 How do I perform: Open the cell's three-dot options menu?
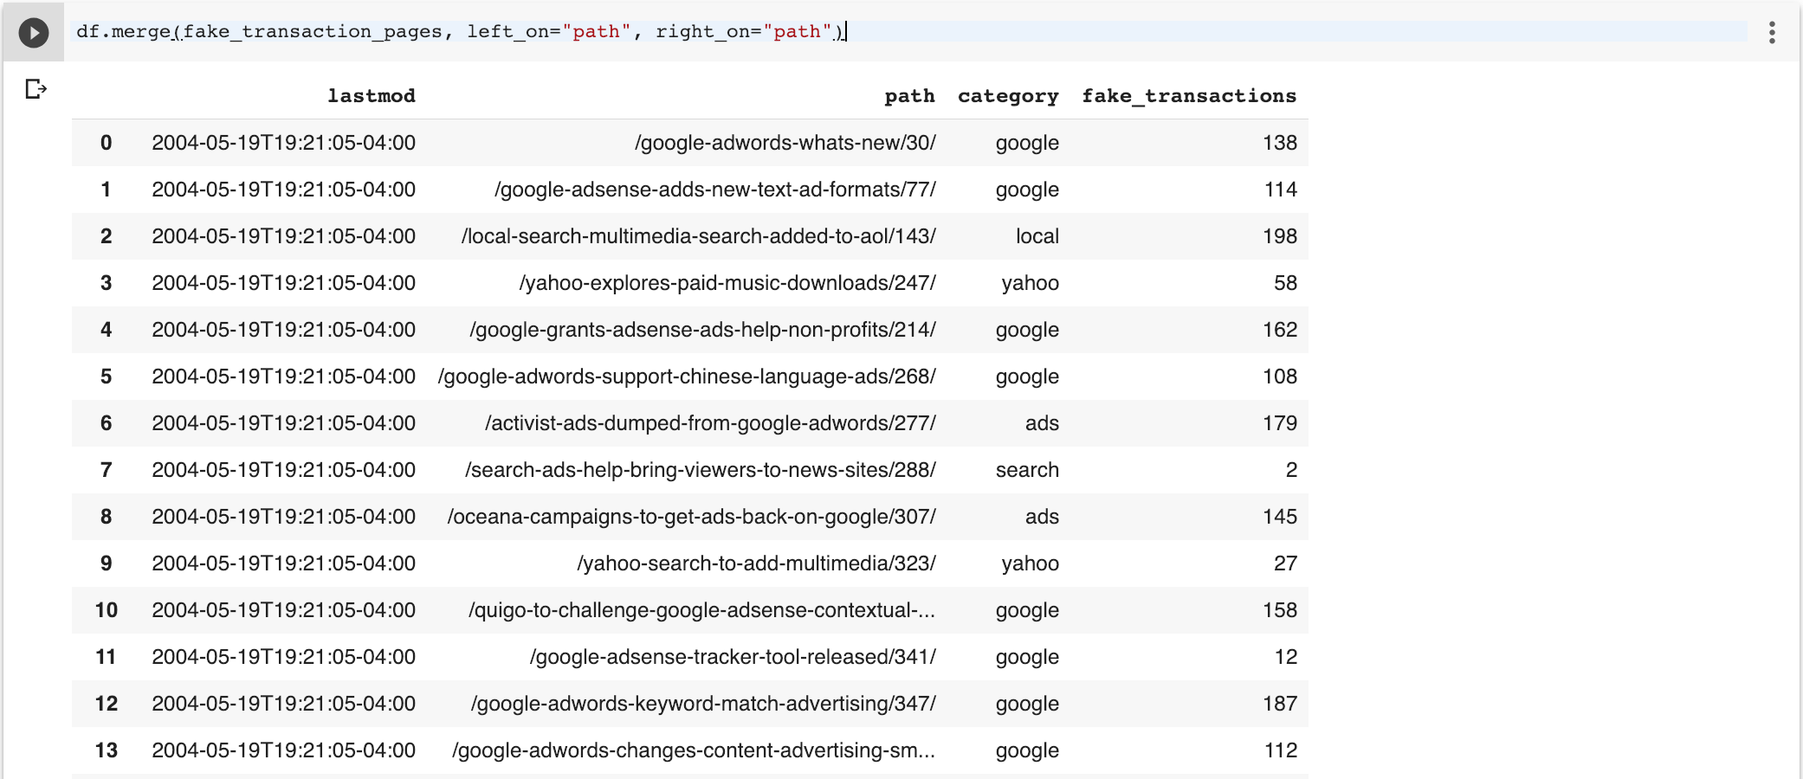coord(1772,33)
